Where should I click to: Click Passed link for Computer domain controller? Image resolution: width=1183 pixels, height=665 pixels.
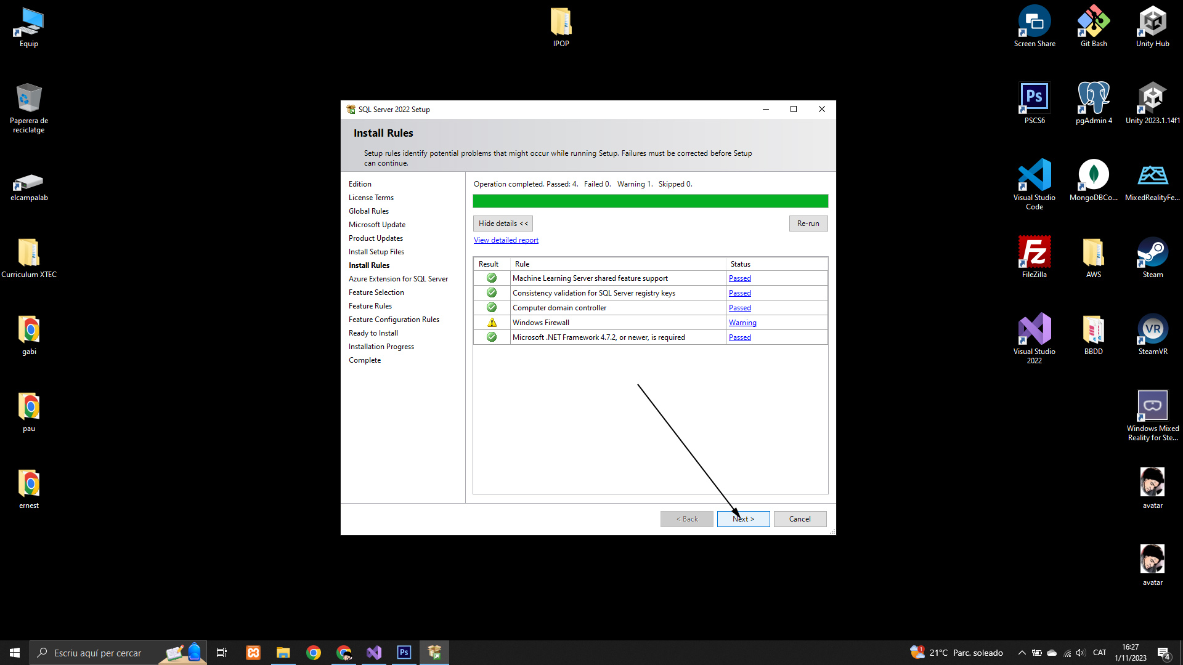click(x=739, y=308)
